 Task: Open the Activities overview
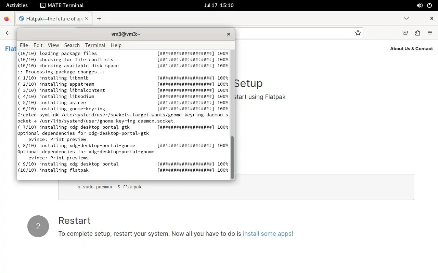click(x=17, y=5)
